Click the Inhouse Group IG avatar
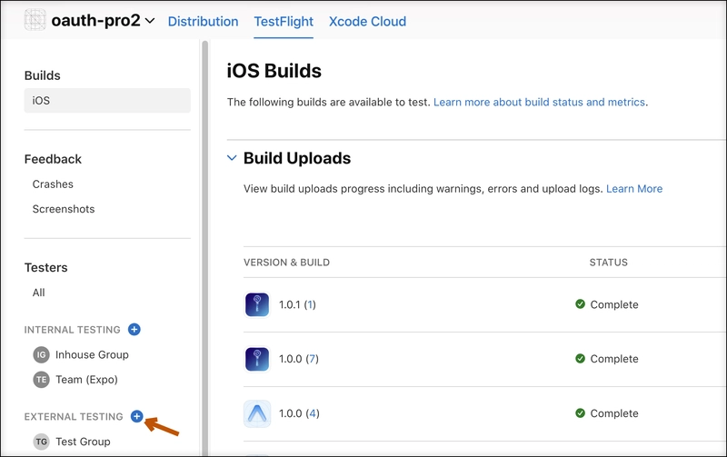This screenshot has height=457, width=727. pos(41,355)
